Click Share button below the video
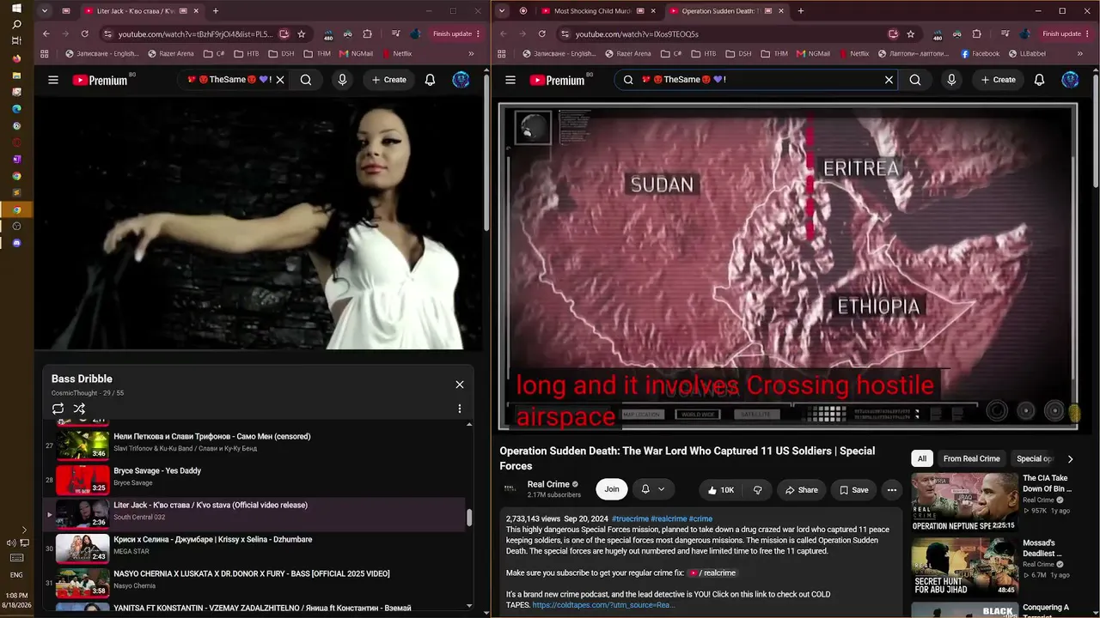Screen dimensions: 1100x618 pos(801,490)
